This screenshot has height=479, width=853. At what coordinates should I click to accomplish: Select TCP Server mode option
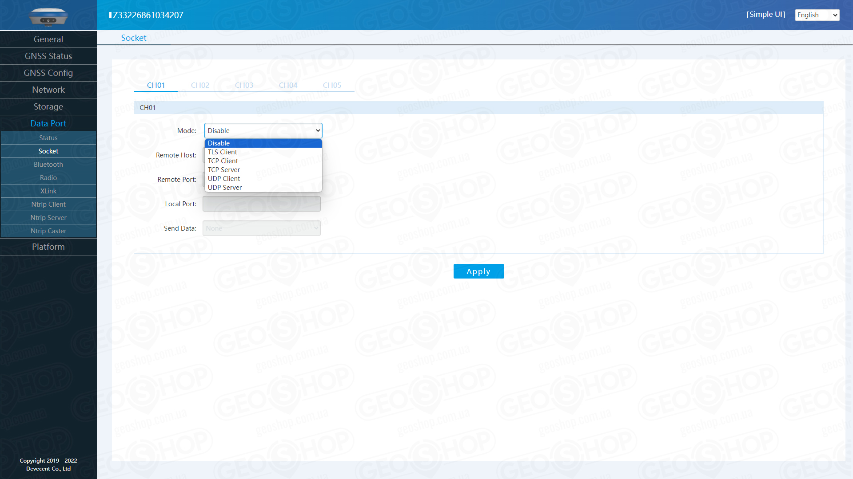(x=224, y=170)
